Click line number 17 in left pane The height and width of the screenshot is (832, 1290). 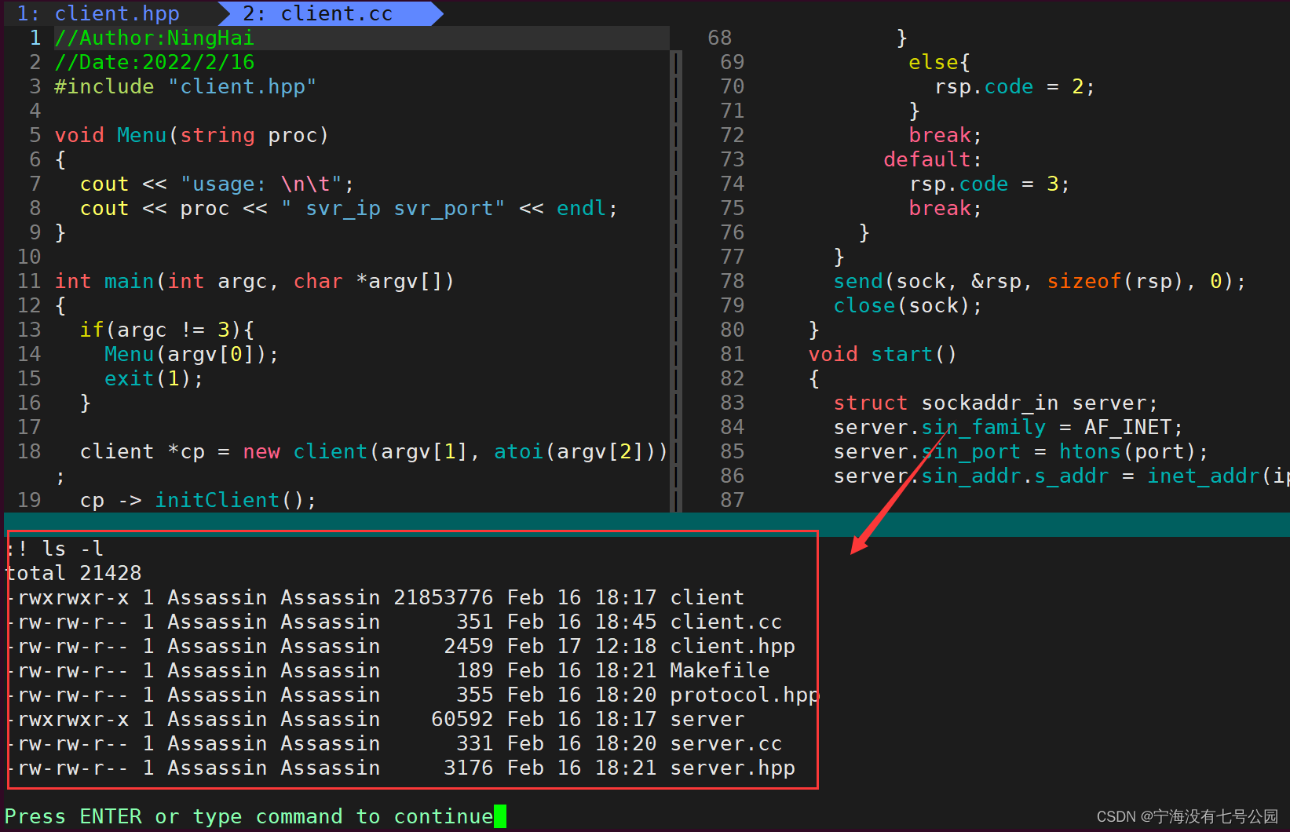(x=29, y=427)
